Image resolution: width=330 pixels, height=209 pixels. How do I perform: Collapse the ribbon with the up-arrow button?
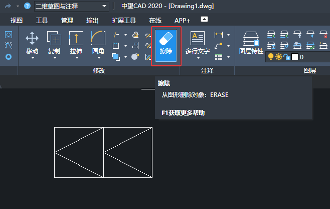204,19
